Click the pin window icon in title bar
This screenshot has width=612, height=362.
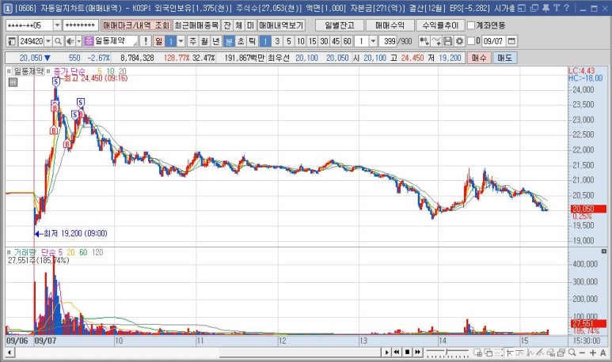pos(546,8)
